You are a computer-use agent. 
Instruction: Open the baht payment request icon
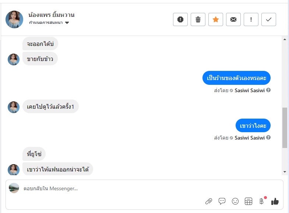(262, 201)
